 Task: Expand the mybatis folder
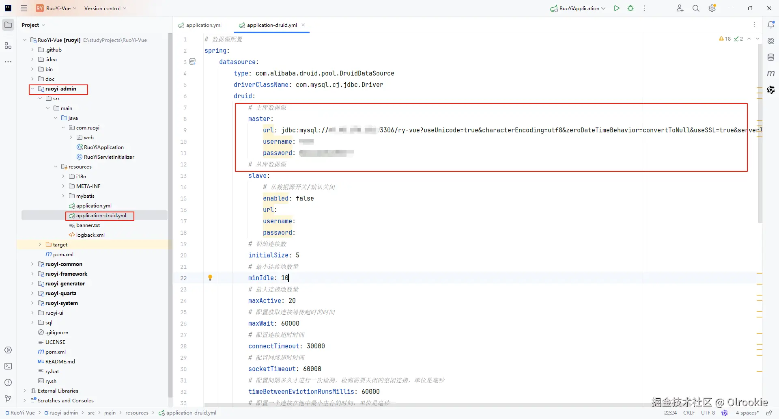[63, 196]
